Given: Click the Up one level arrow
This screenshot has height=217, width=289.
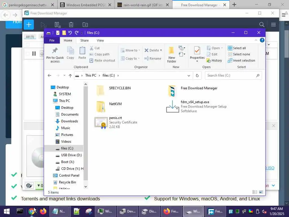Looking at the screenshot, I should 70,75.
